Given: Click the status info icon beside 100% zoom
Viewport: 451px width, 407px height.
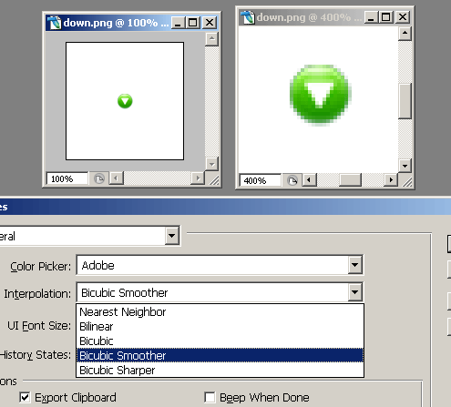Looking at the screenshot, I should click(x=99, y=178).
